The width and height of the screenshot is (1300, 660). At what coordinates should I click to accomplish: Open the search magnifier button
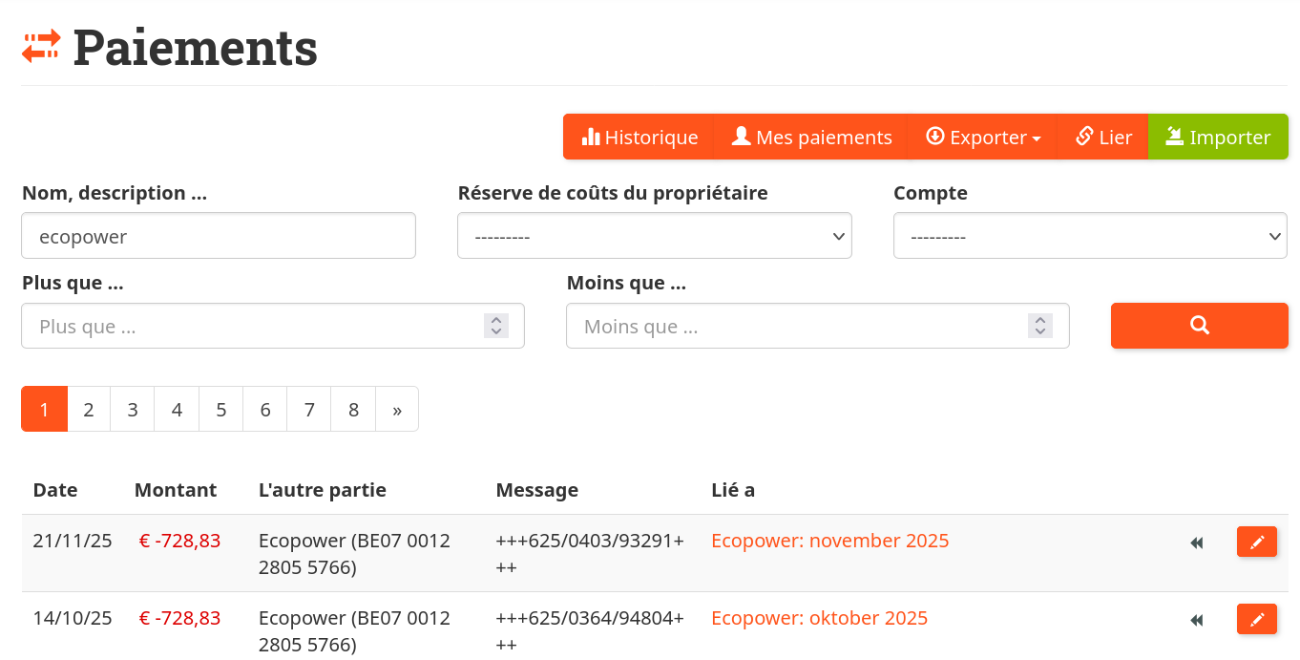tap(1199, 326)
